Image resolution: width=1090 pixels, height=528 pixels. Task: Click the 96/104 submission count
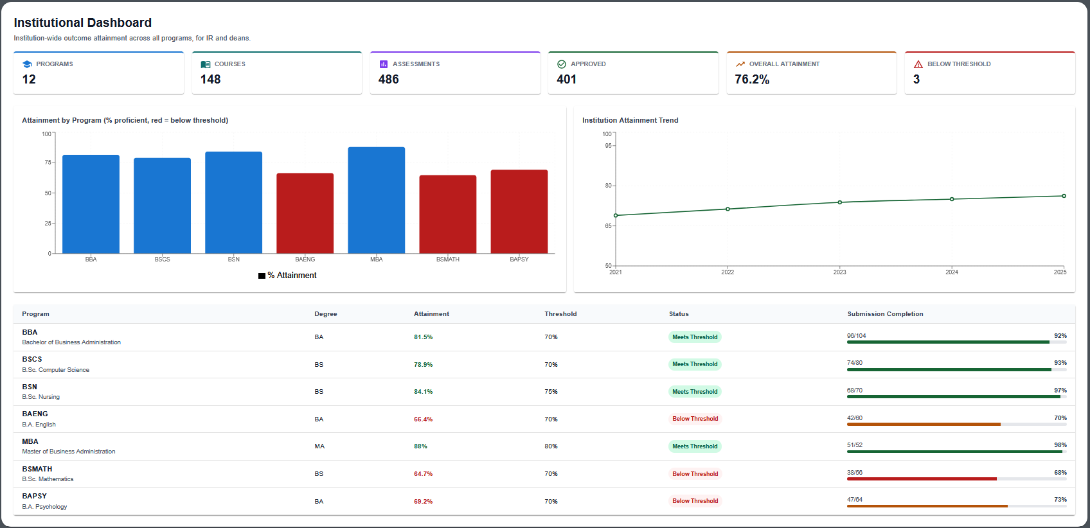tap(856, 336)
